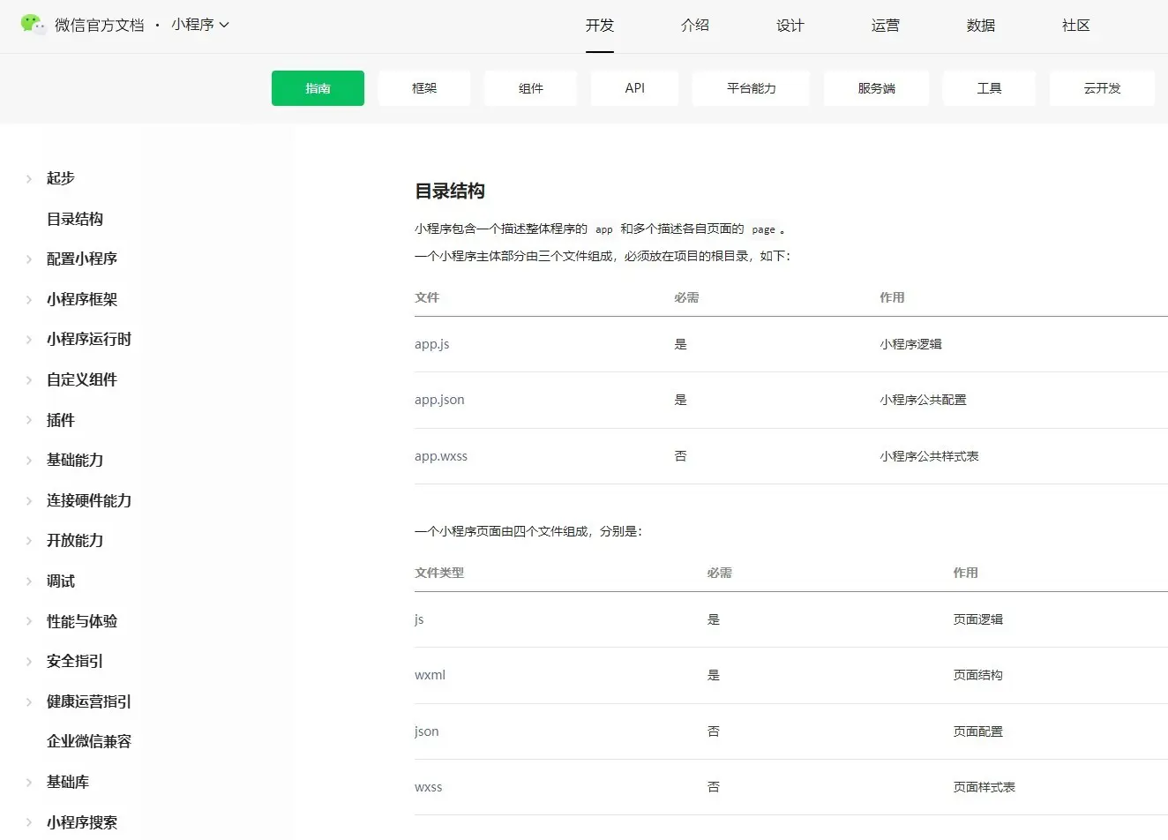Expand the 安全指引 arrow icon
The width and height of the screenshot is (1168, 840).
pyautogui.click(x=29, y=662)
